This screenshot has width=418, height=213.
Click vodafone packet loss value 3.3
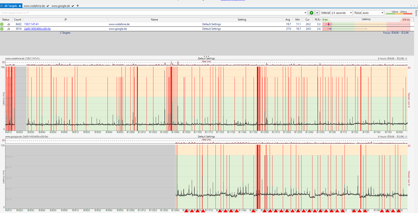[318, 24]
